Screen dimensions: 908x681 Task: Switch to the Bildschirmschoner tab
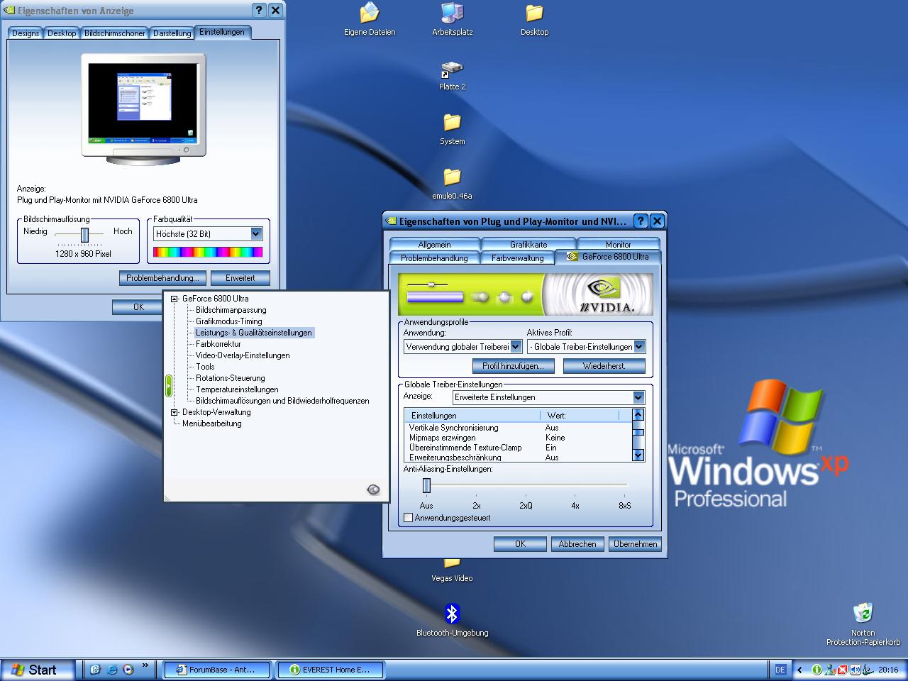[x=115, y=33]
